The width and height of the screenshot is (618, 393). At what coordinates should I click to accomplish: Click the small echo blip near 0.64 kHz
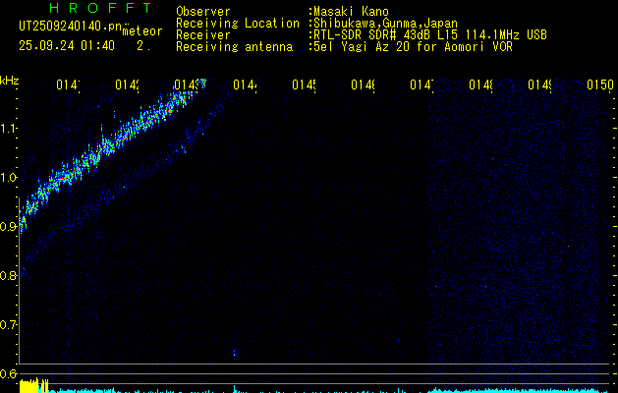[x=235, y=353]
